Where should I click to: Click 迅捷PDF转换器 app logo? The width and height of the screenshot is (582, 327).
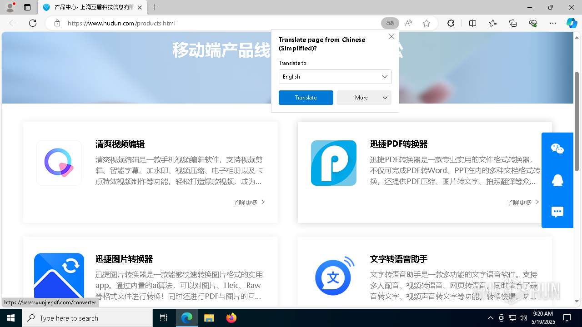(334, 163)
